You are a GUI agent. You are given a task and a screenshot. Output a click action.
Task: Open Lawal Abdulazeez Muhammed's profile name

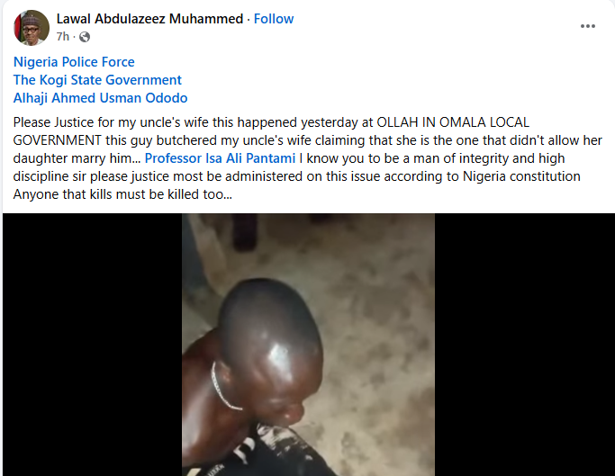point(149,19)
